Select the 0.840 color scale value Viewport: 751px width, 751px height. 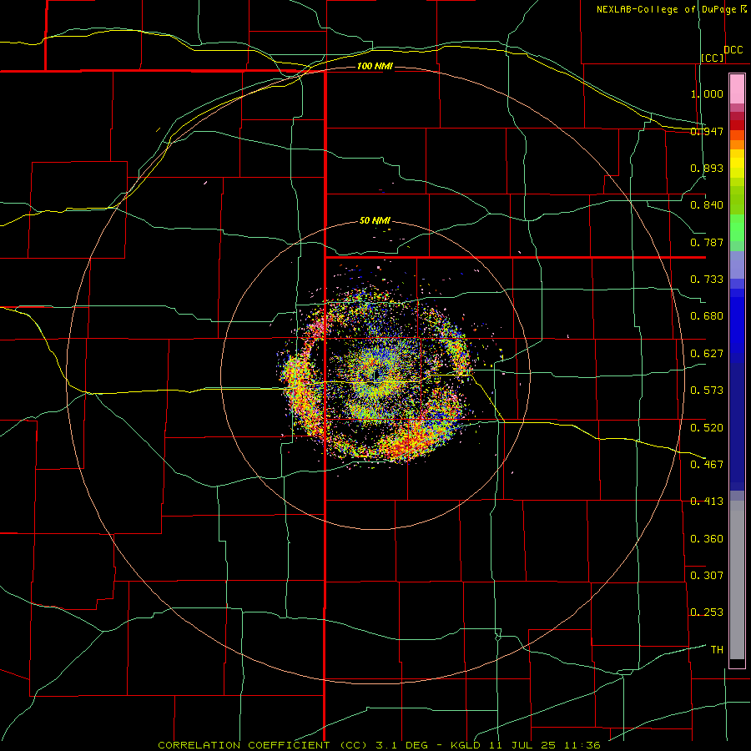707,205
